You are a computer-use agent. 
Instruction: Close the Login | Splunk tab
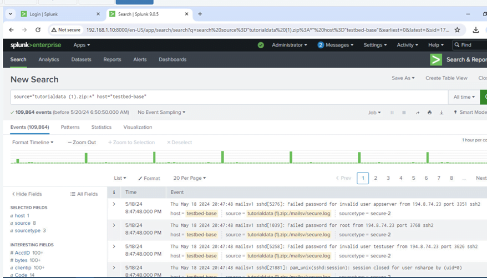pyautogui.click(x=98, y=14)
